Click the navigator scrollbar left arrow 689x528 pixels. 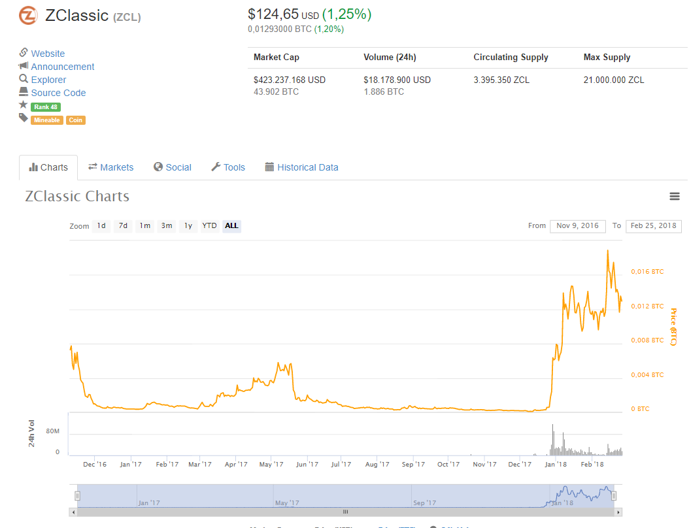coord(73,512)
